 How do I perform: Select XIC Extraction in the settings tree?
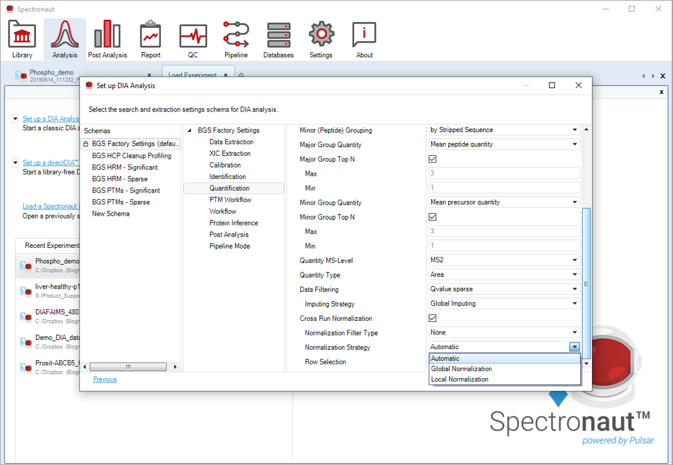coord(230,153)
